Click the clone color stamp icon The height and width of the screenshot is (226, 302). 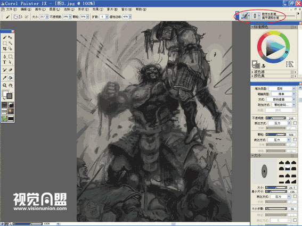point(263,66)
